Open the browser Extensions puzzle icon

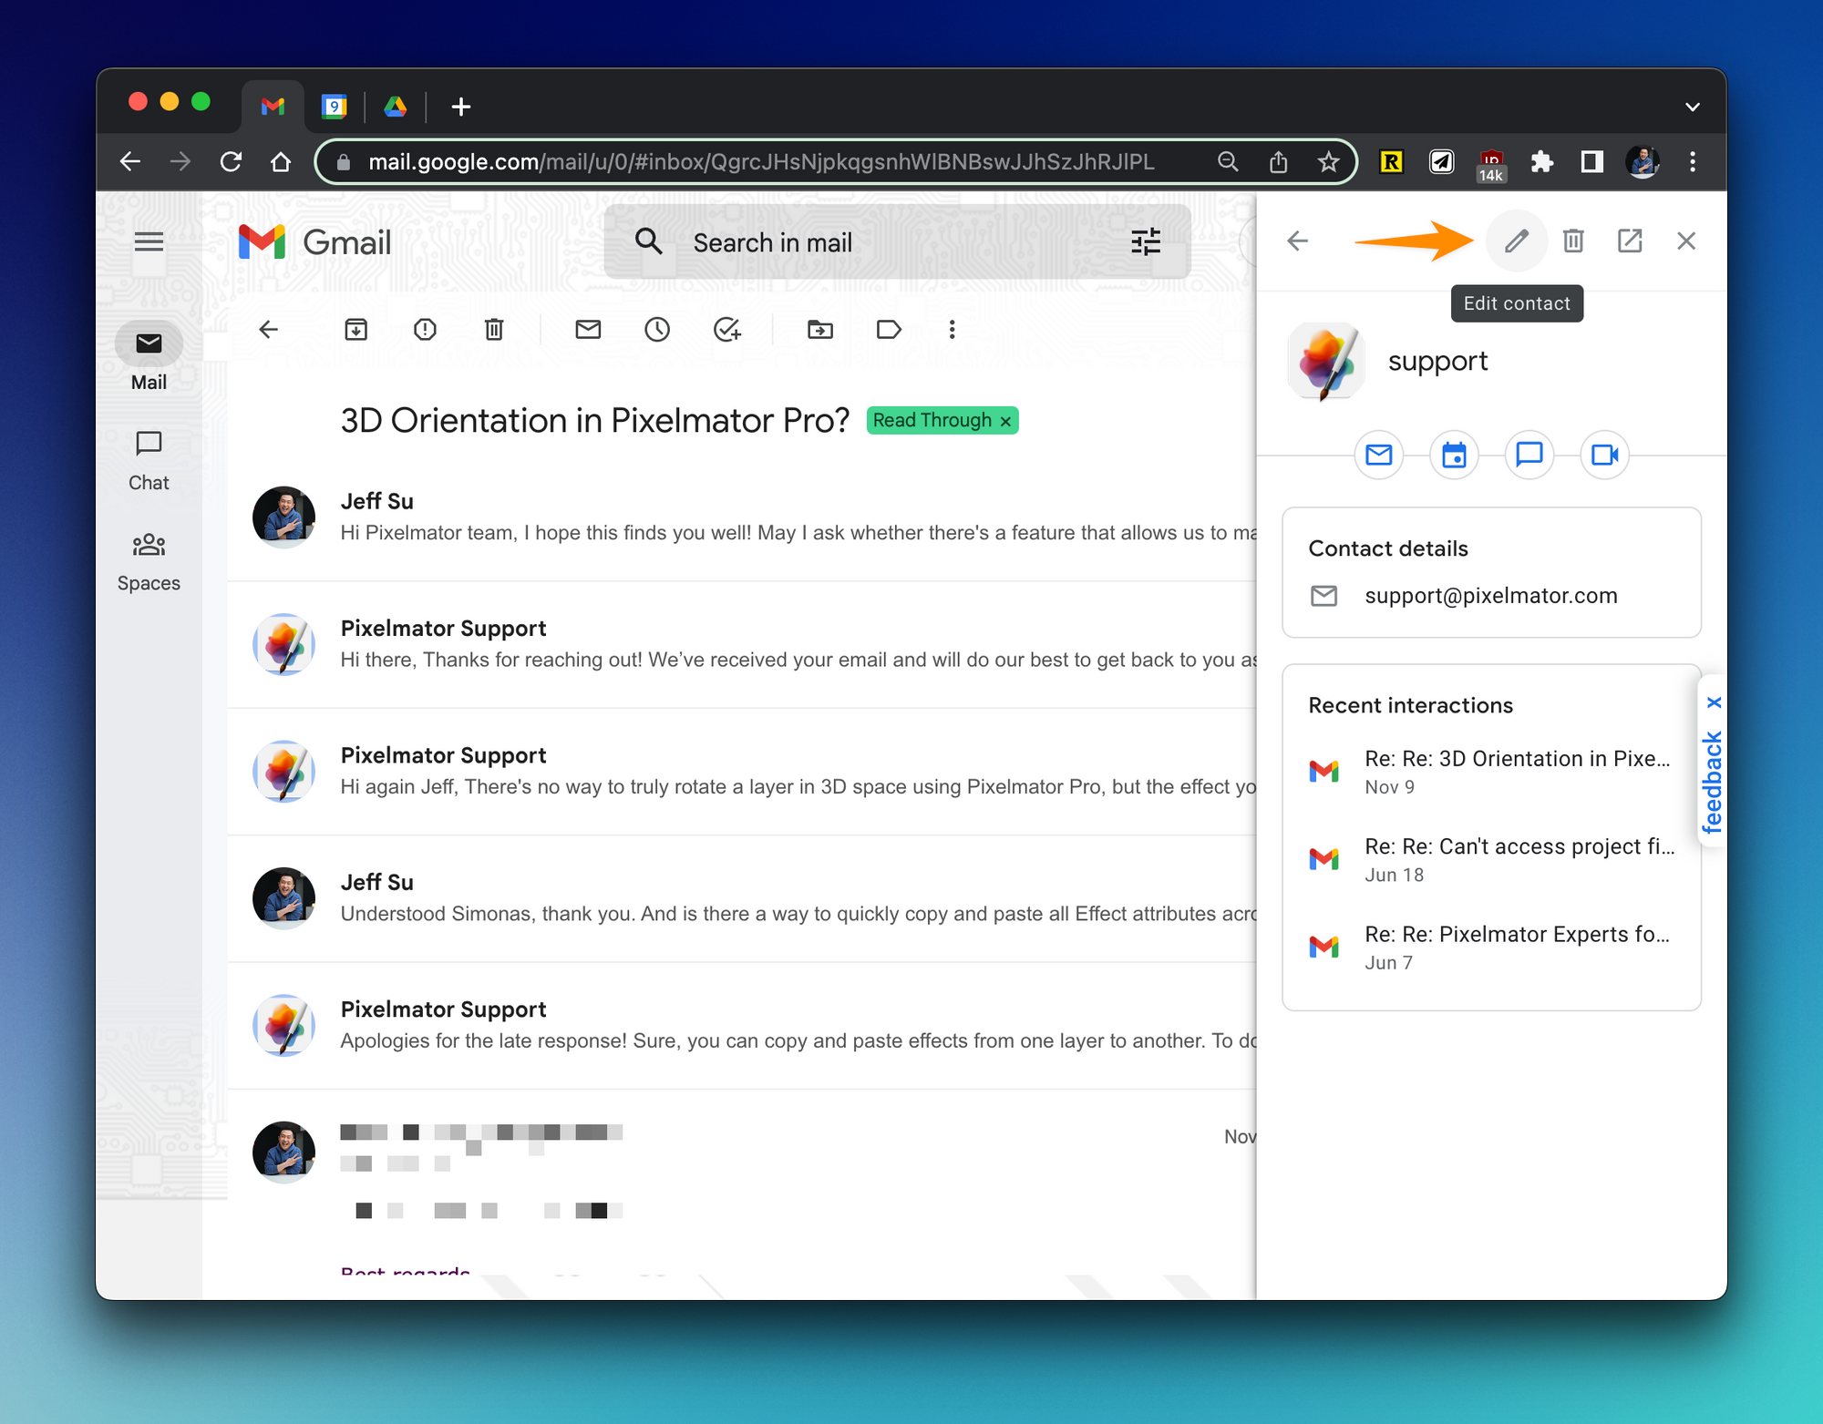tap(1541, 162)
